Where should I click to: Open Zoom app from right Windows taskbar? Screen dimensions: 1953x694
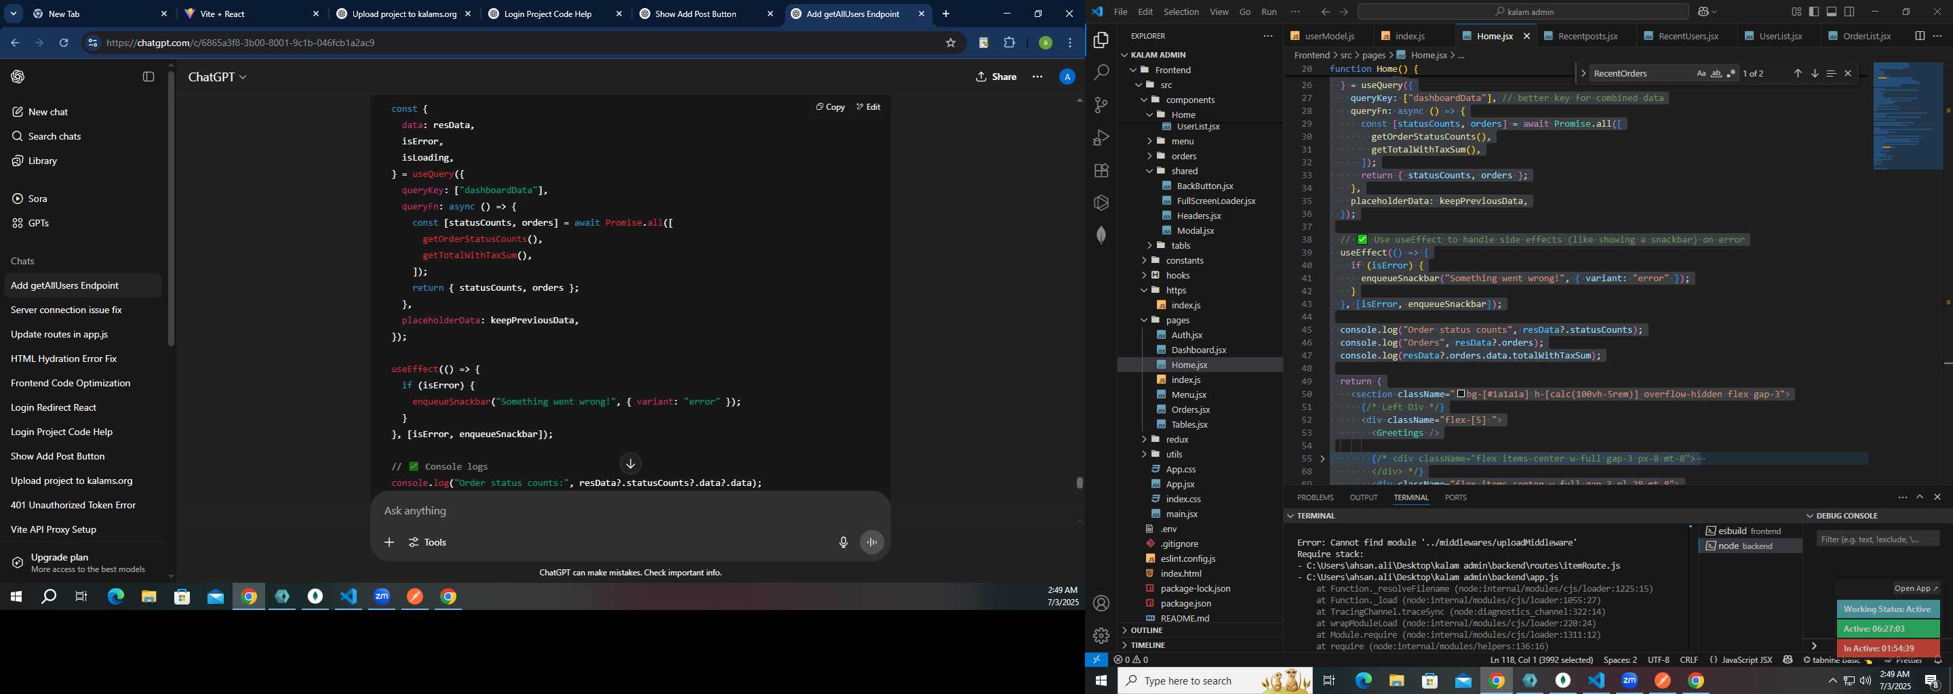pyautogui.click(x=1630, y=681)
